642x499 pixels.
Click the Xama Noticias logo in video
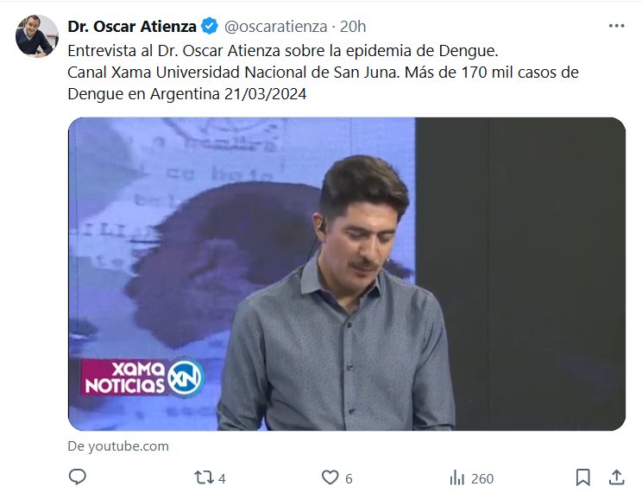[142, 377]
